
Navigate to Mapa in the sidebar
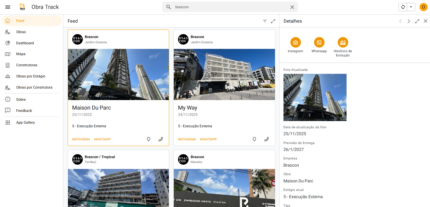pyautogui.click(x=21, y=54)
